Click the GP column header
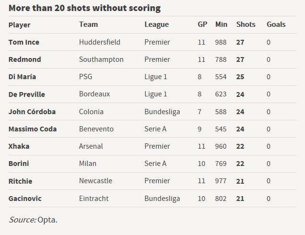This screenshot has height=235, width=305. click(x=202, y=24)
